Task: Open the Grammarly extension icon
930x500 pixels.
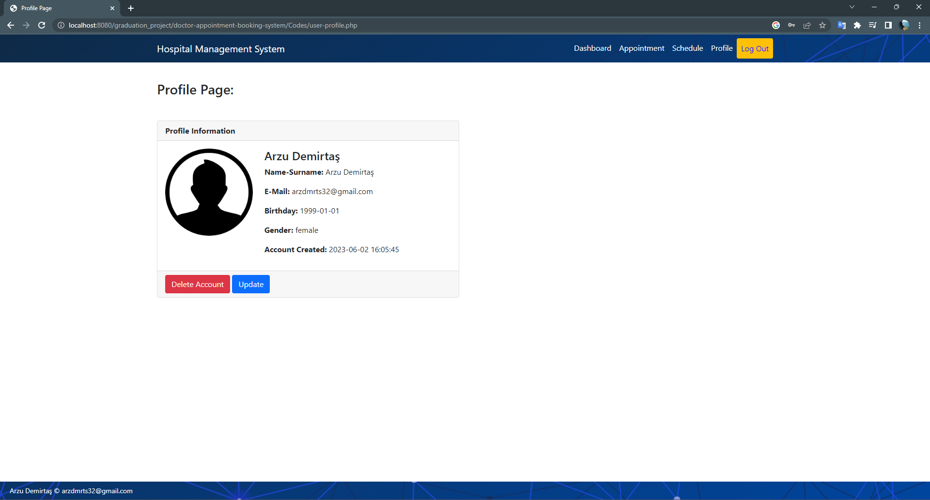Action: [776, 25]
